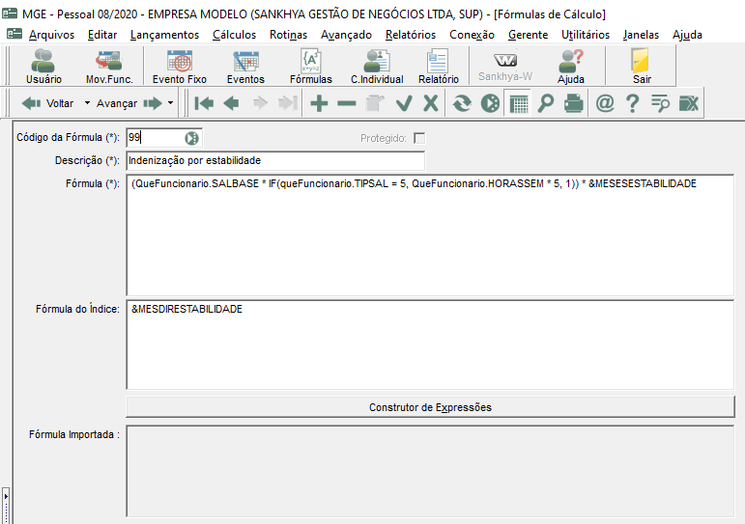The width and height of the screenshot is (745, 524).
Task: Open the Cálculos menu
Action: pyautogui.click(x=234, y=35)
